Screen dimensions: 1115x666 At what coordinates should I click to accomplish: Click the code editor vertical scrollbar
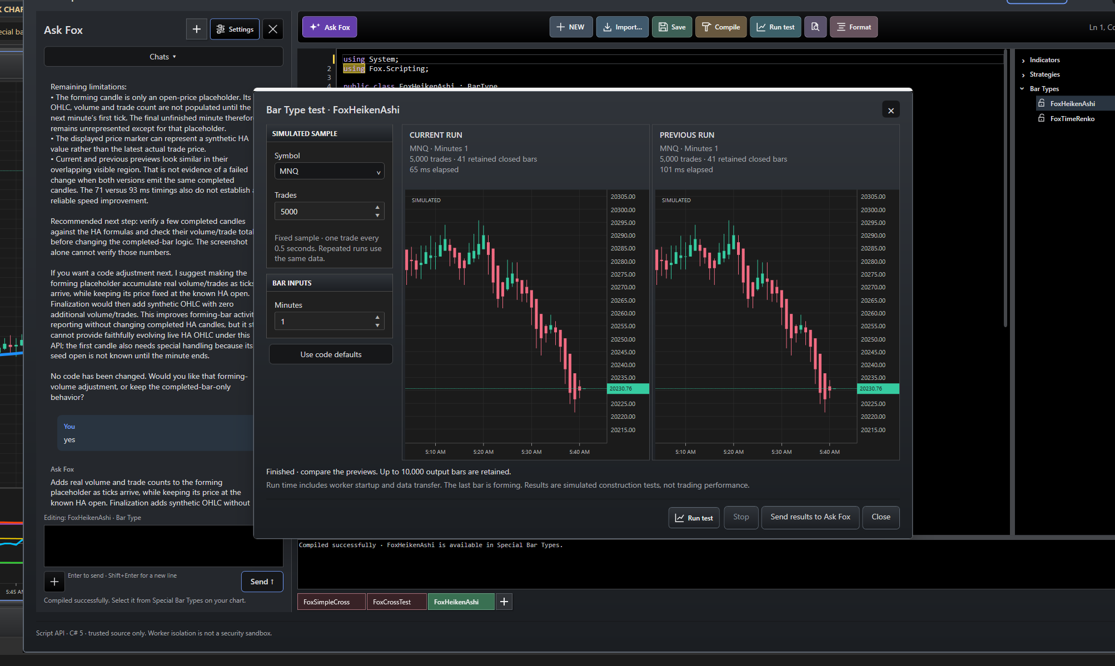[1006, 189]
